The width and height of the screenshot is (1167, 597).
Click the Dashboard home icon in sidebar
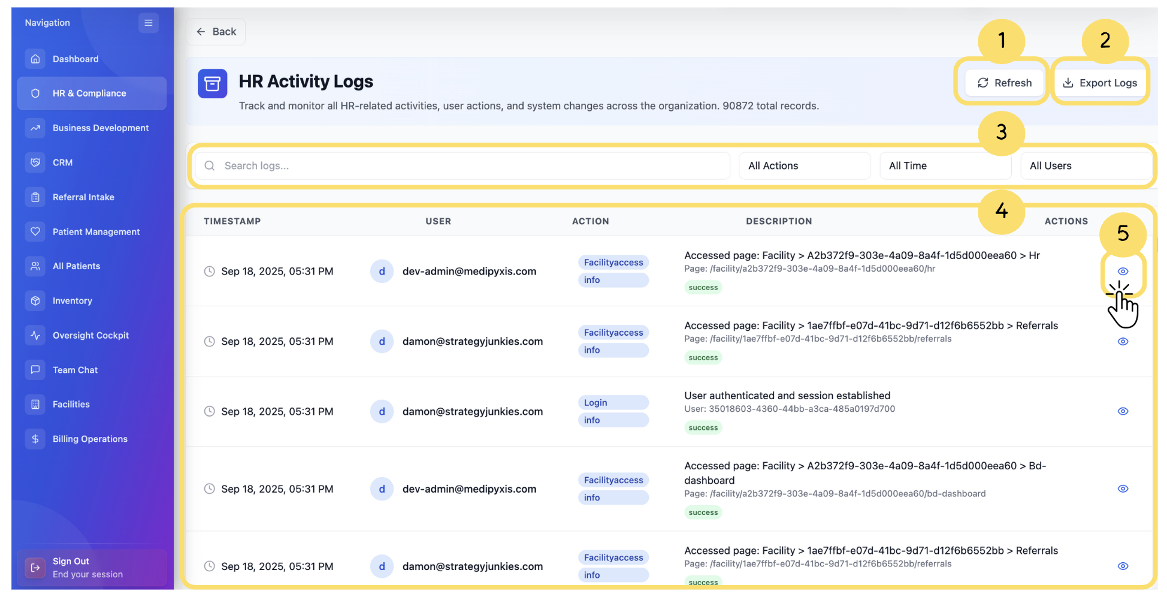tap(35, 59)
